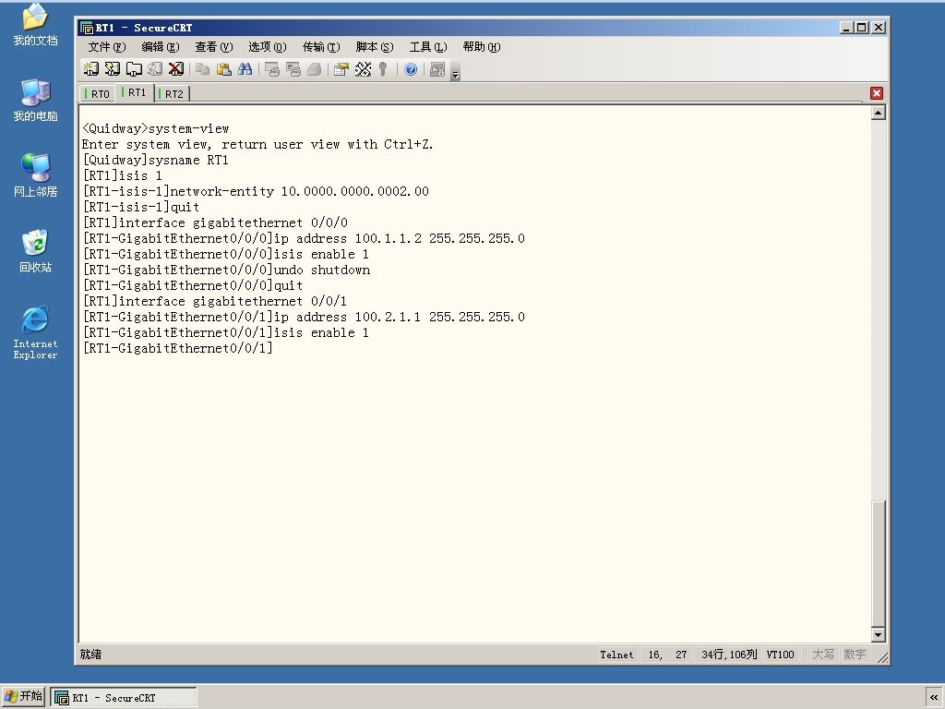Click 回收站 recycle bin icon
The height and width of the screenshot is (709, 945).
point(36,251)
